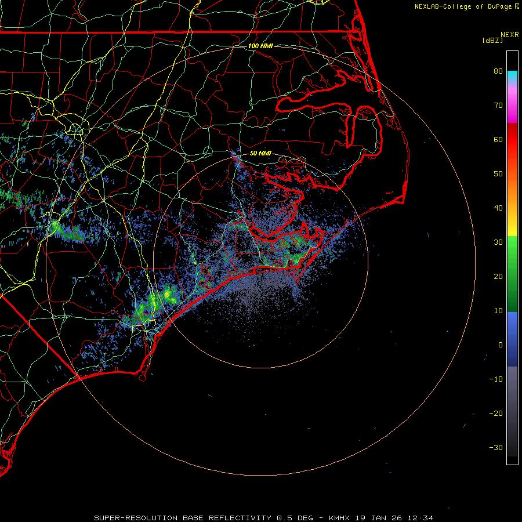Click the NEXR label above the scale
The image size is (522, 522).
point(510,35)
